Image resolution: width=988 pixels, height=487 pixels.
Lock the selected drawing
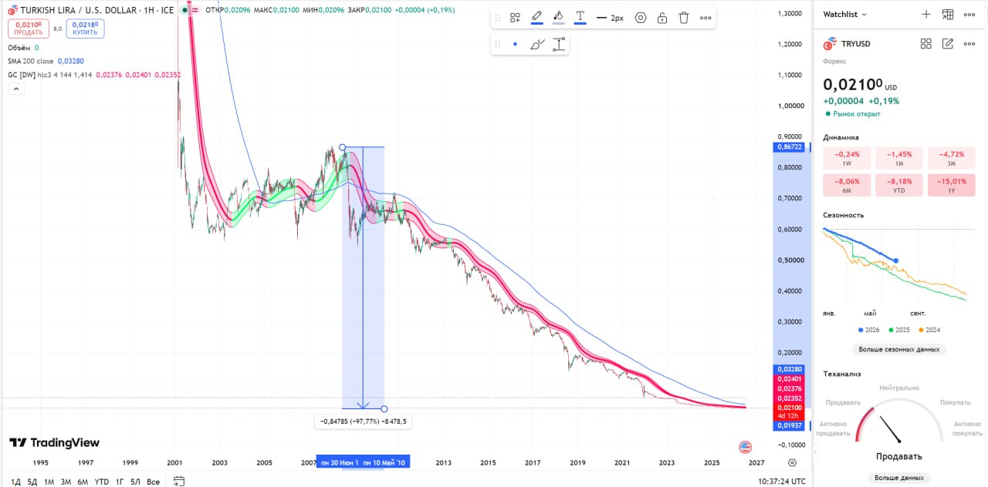662,18
